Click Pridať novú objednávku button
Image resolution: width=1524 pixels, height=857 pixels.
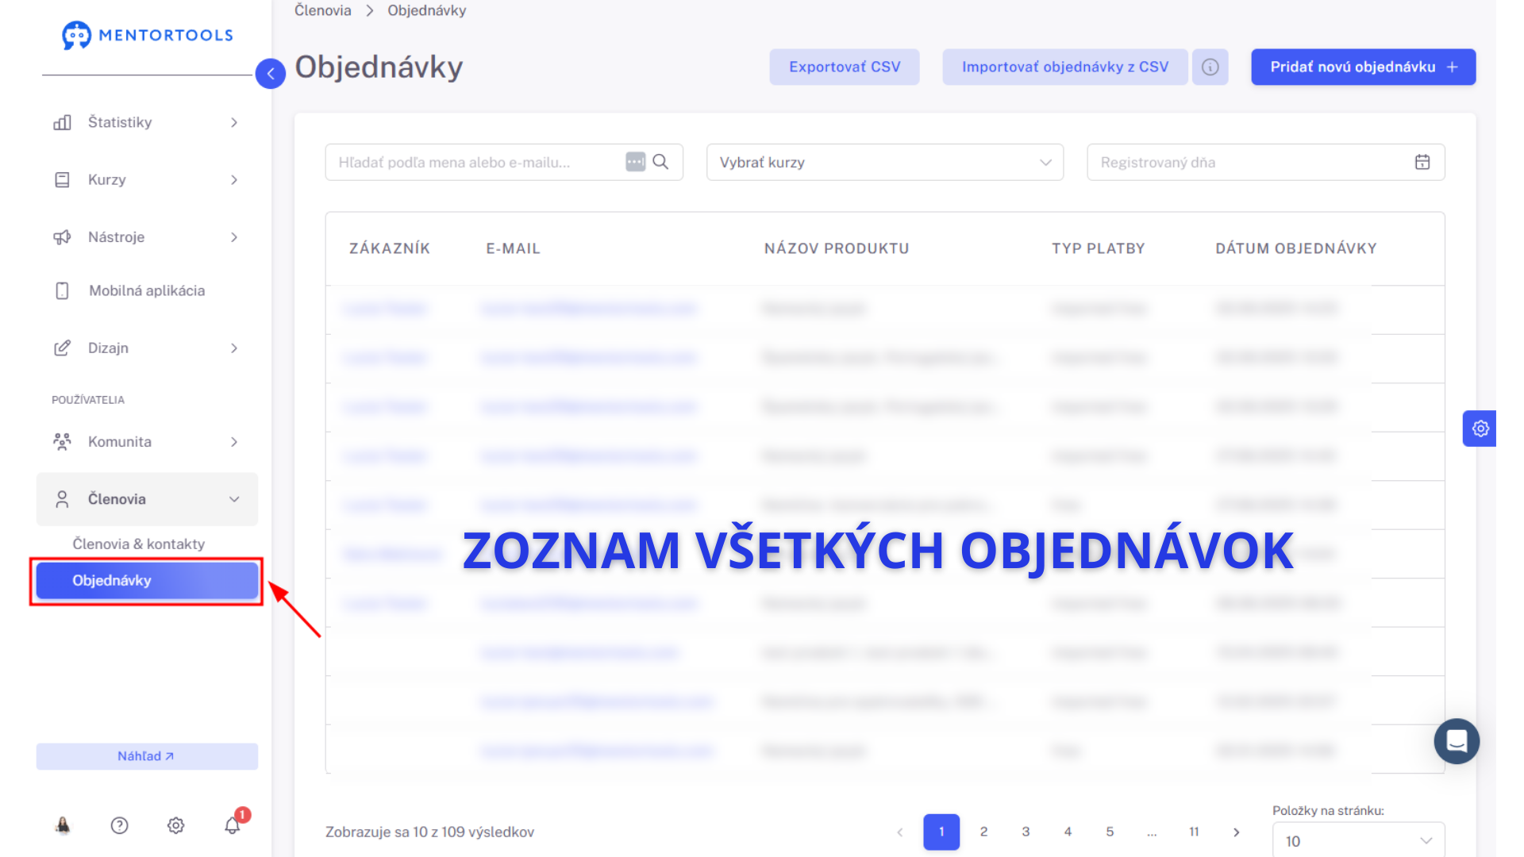(x=1363, y=67)
